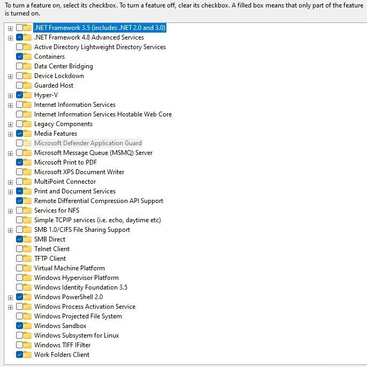Expand the Windows PowerShell 2.0 node
Screen dimensions: 367x367
point(10,298)
